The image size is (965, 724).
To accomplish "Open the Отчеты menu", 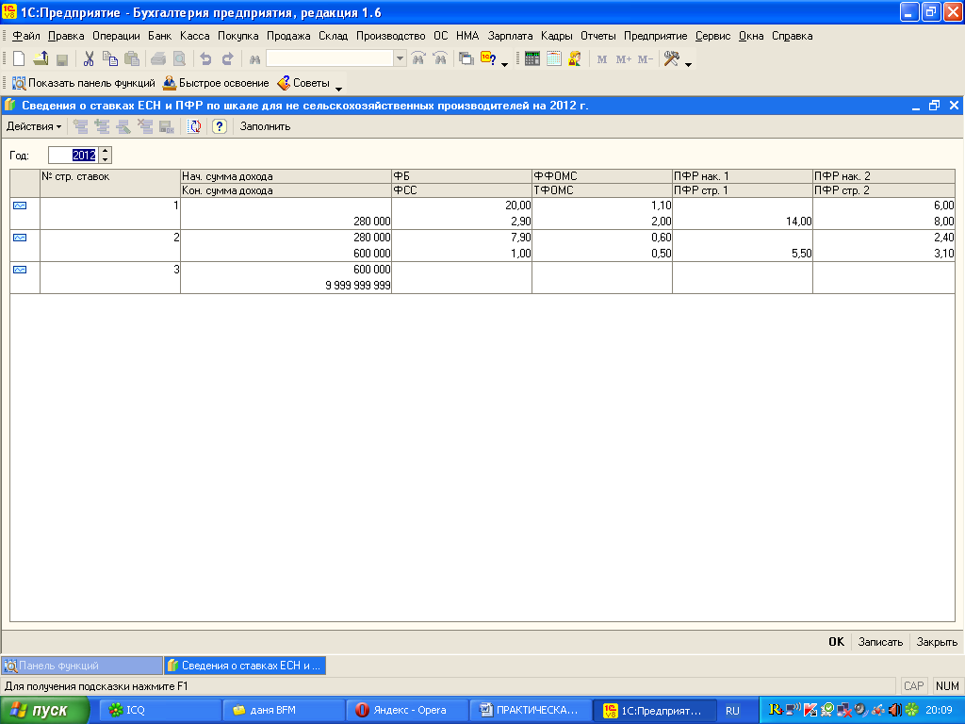I will [x=597, y=36].
